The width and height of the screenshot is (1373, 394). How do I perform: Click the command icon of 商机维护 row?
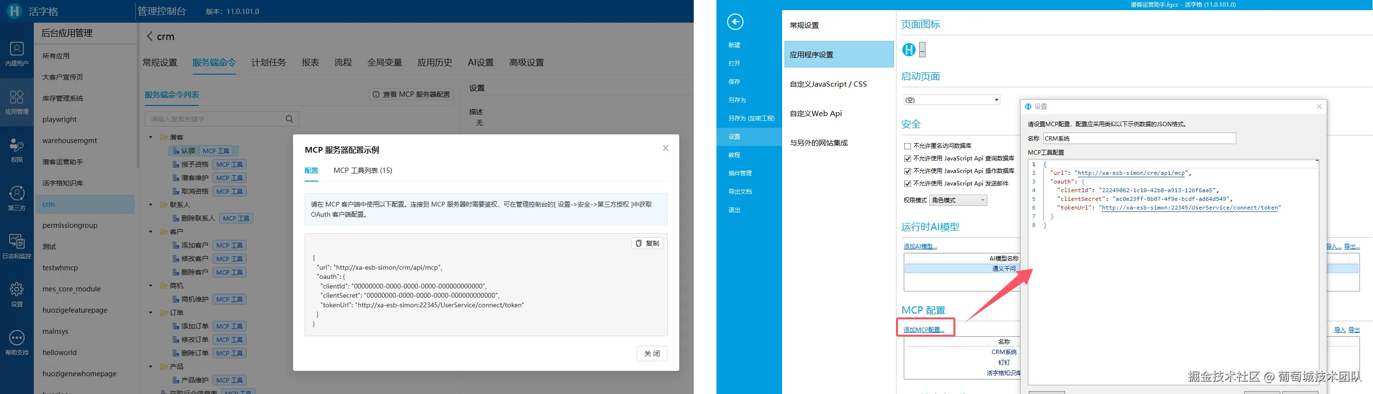click(176, 299)
